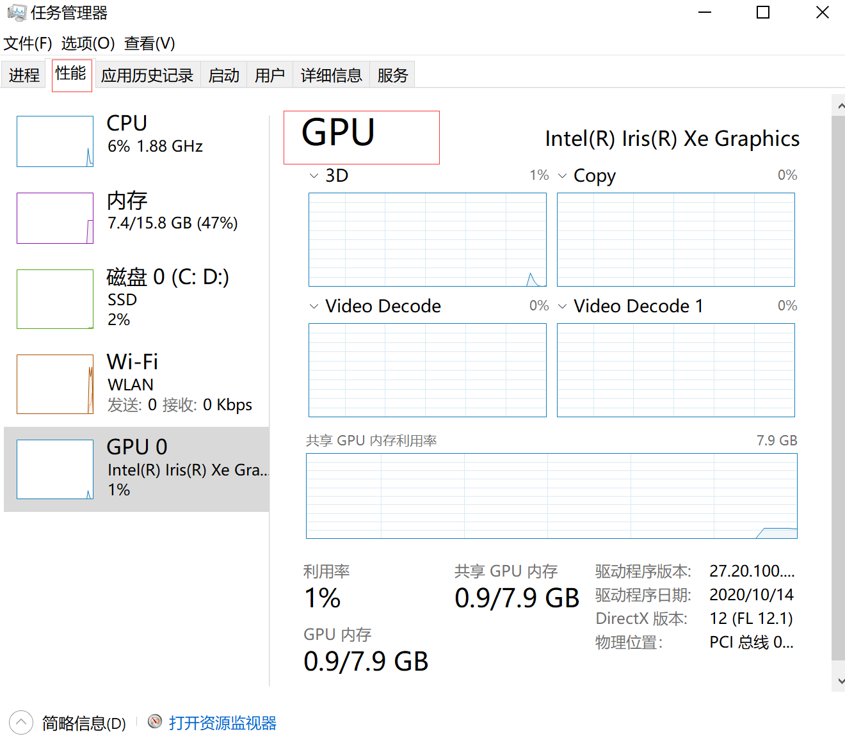Select the CPU graph in the sidebar

tap(54, 141)
